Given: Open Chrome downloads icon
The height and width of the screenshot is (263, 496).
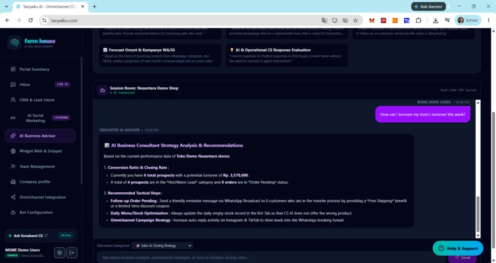Looking at the screenshot, I should click(436, 20).
